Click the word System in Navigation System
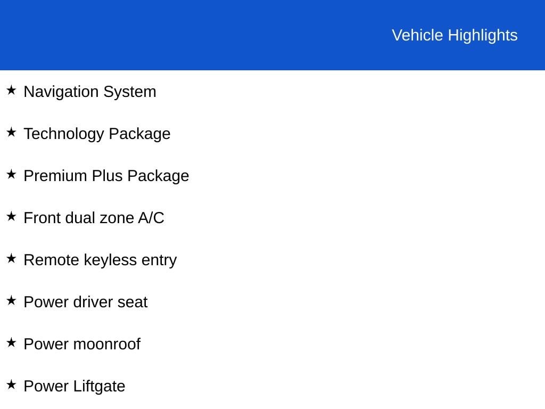The image size is (545, 409). tap(130, 92)
